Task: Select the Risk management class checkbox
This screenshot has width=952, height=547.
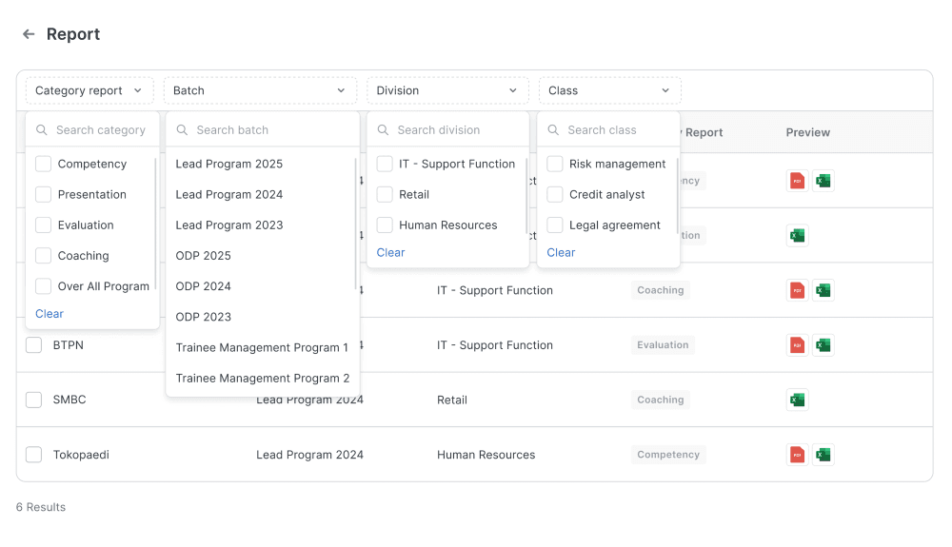Action: [554, 164]
